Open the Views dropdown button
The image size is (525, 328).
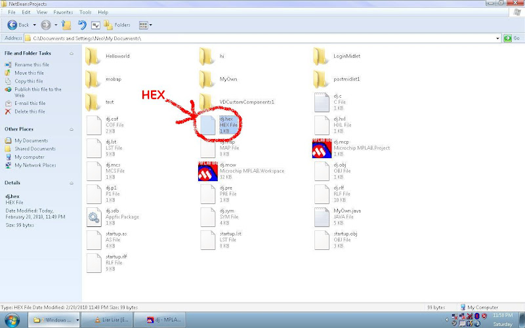[145, 25]
